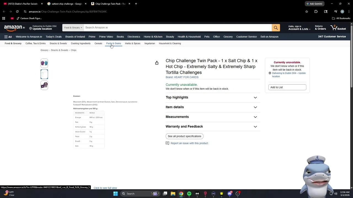The image size is (353, 198).
Task: Open the HEART FOR CARDS brand link
Action: pos(182,77)
